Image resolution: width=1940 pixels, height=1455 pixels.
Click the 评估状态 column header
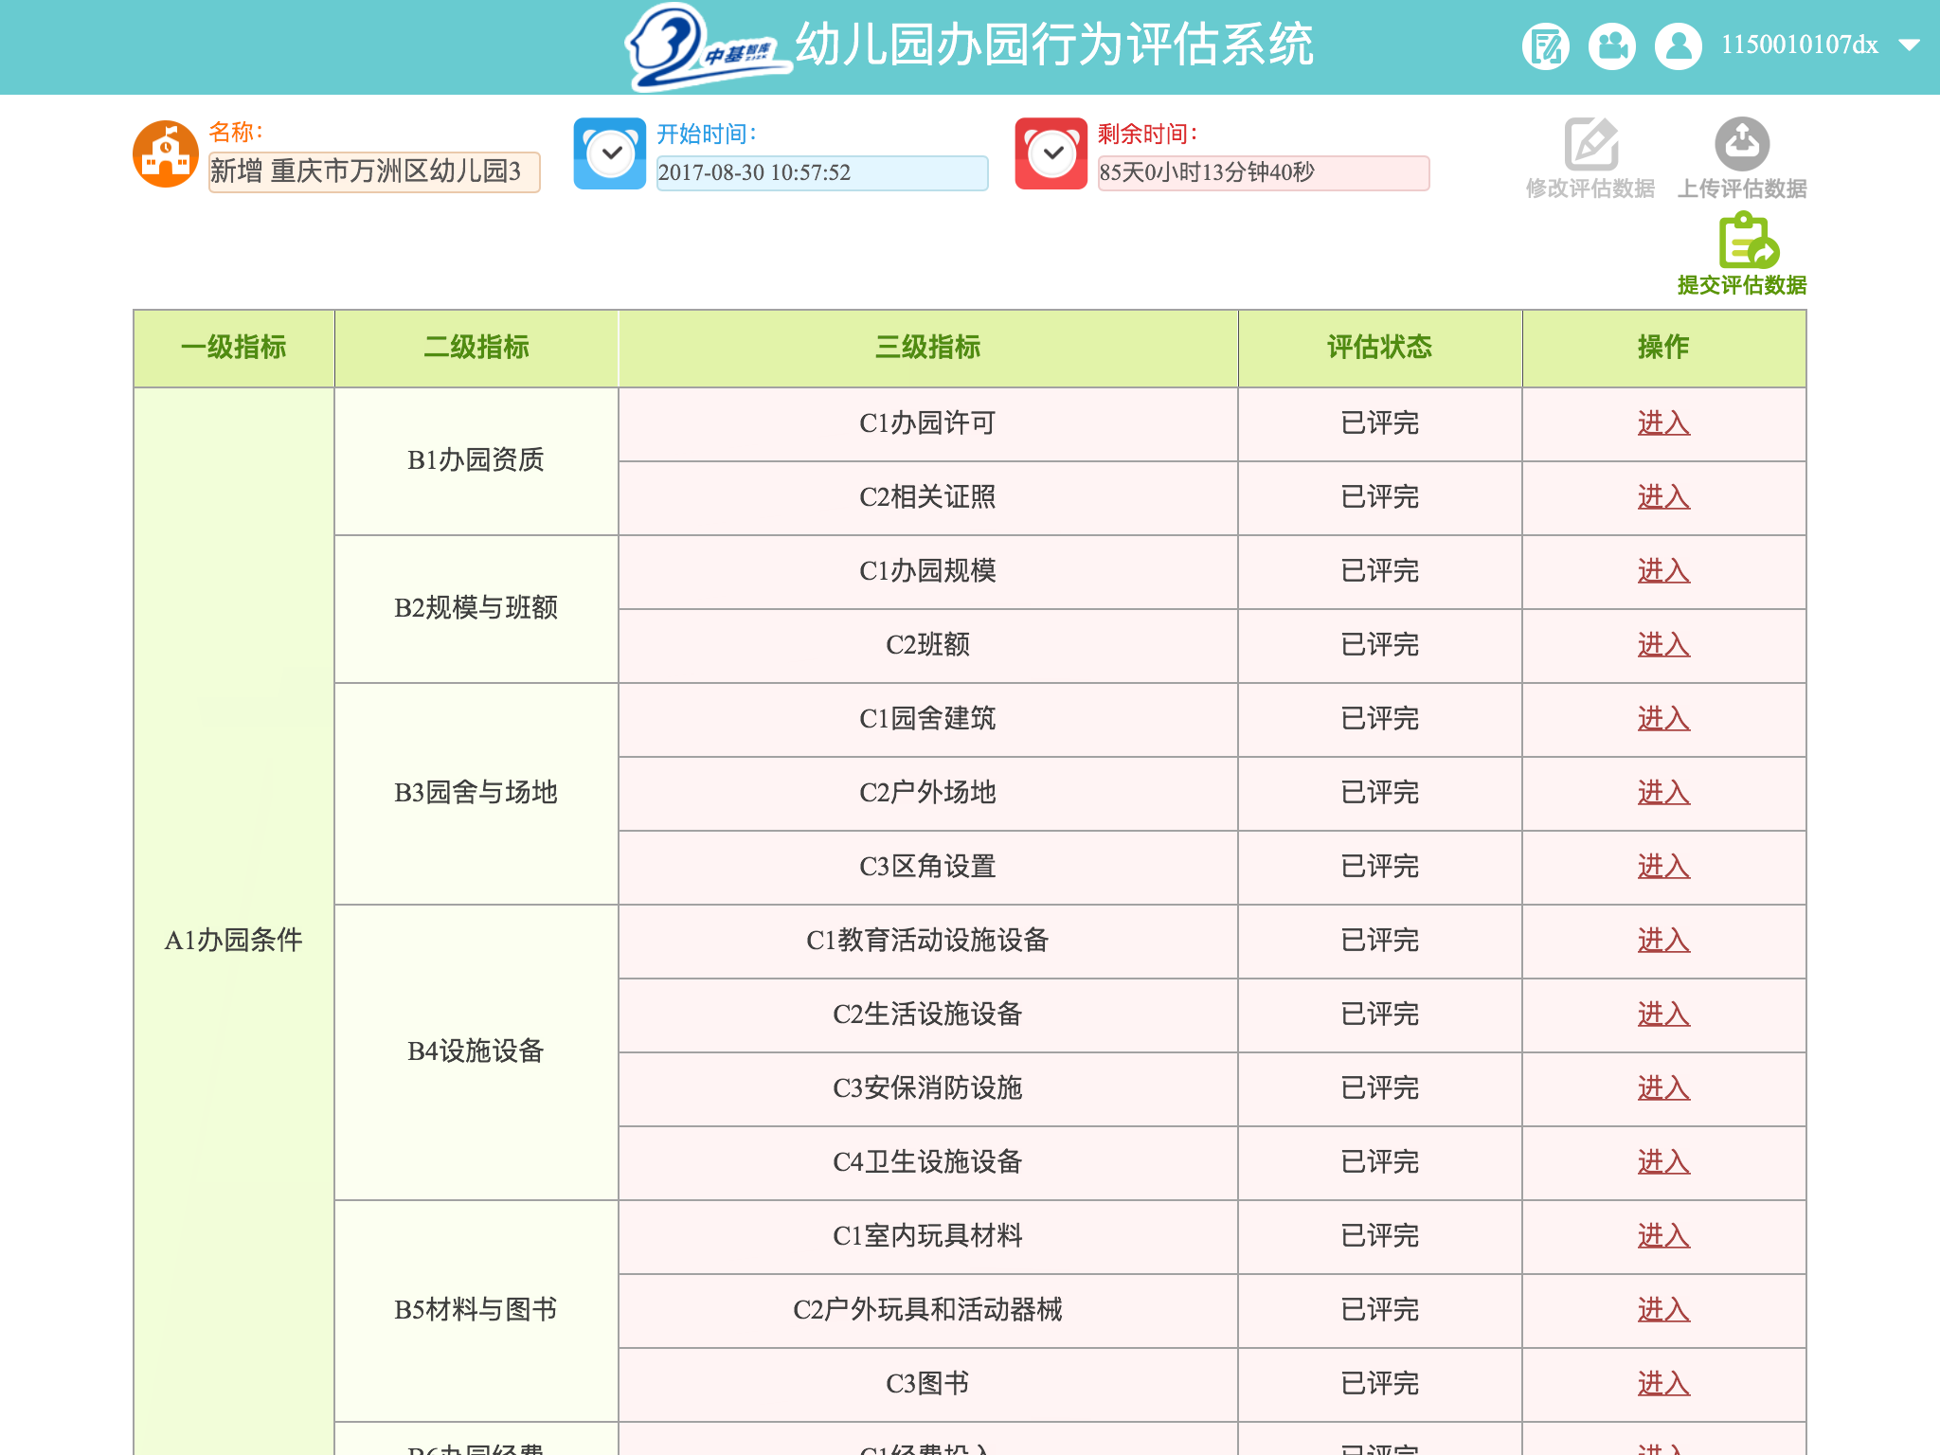coord(1380,348)
